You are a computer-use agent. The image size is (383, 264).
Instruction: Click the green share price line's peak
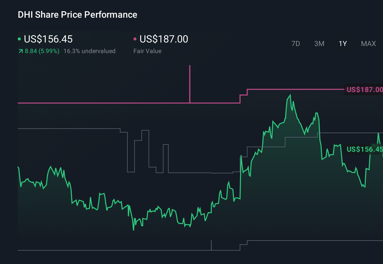(290, 94)
